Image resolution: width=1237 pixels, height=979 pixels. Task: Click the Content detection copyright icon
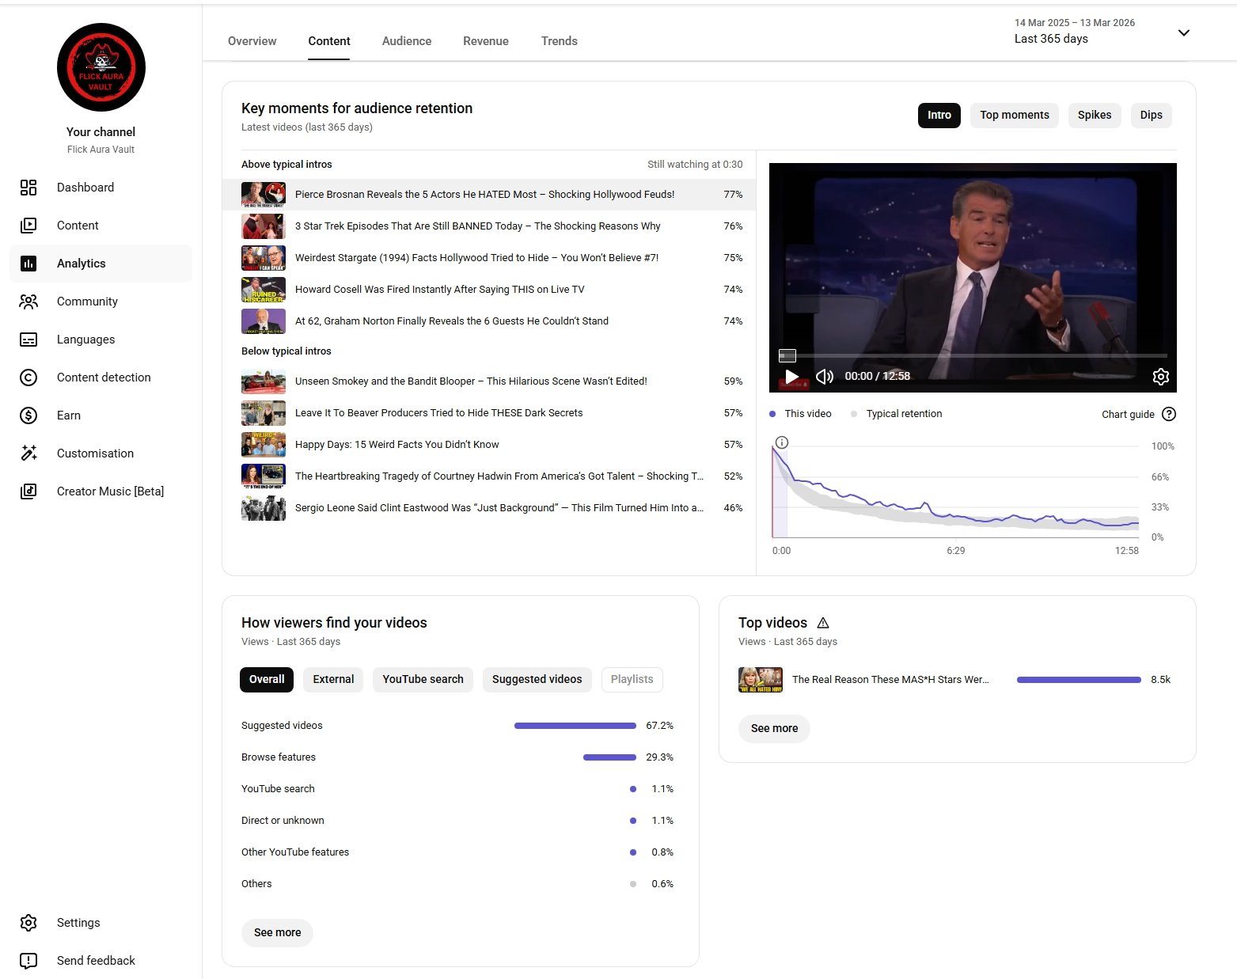pos(28,378)
